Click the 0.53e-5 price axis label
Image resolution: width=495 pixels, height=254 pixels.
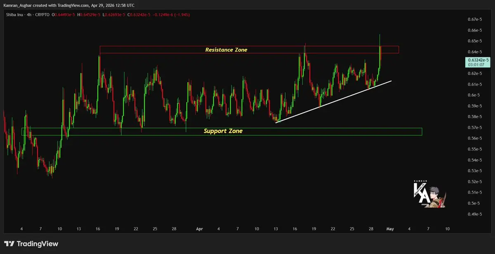click(476, 171)
